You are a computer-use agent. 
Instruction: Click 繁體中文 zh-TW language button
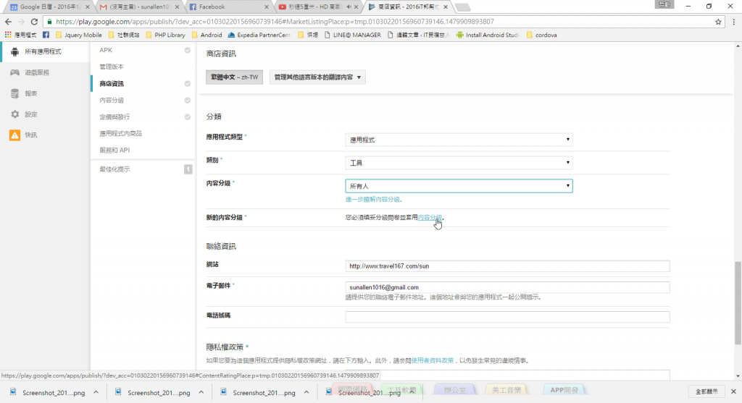pyautogui.click(x=234, y=77)
